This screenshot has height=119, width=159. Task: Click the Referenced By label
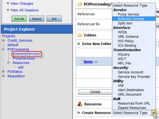coord(89,24)
